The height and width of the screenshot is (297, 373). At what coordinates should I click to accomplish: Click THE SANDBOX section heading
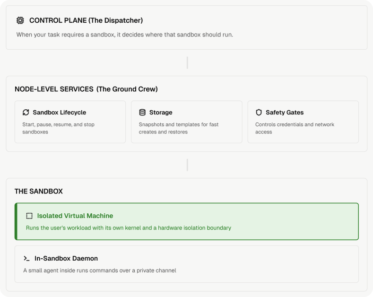click(39, 192)
